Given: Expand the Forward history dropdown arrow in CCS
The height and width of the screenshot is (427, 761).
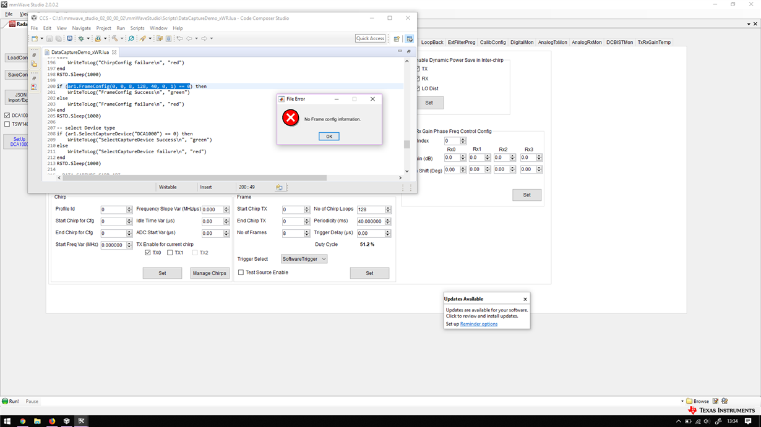Looking at the screenshot, I should 211,38.
